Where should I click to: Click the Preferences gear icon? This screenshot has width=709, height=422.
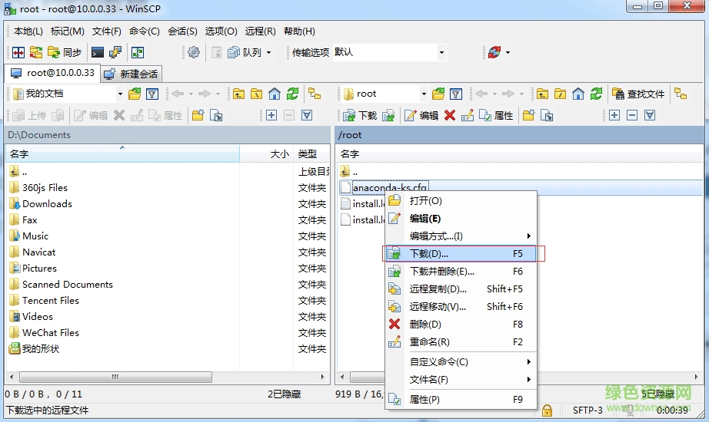(194, 52)
